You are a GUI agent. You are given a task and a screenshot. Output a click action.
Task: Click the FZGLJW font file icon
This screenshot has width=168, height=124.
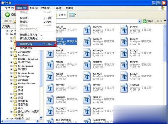click(124, 41)
